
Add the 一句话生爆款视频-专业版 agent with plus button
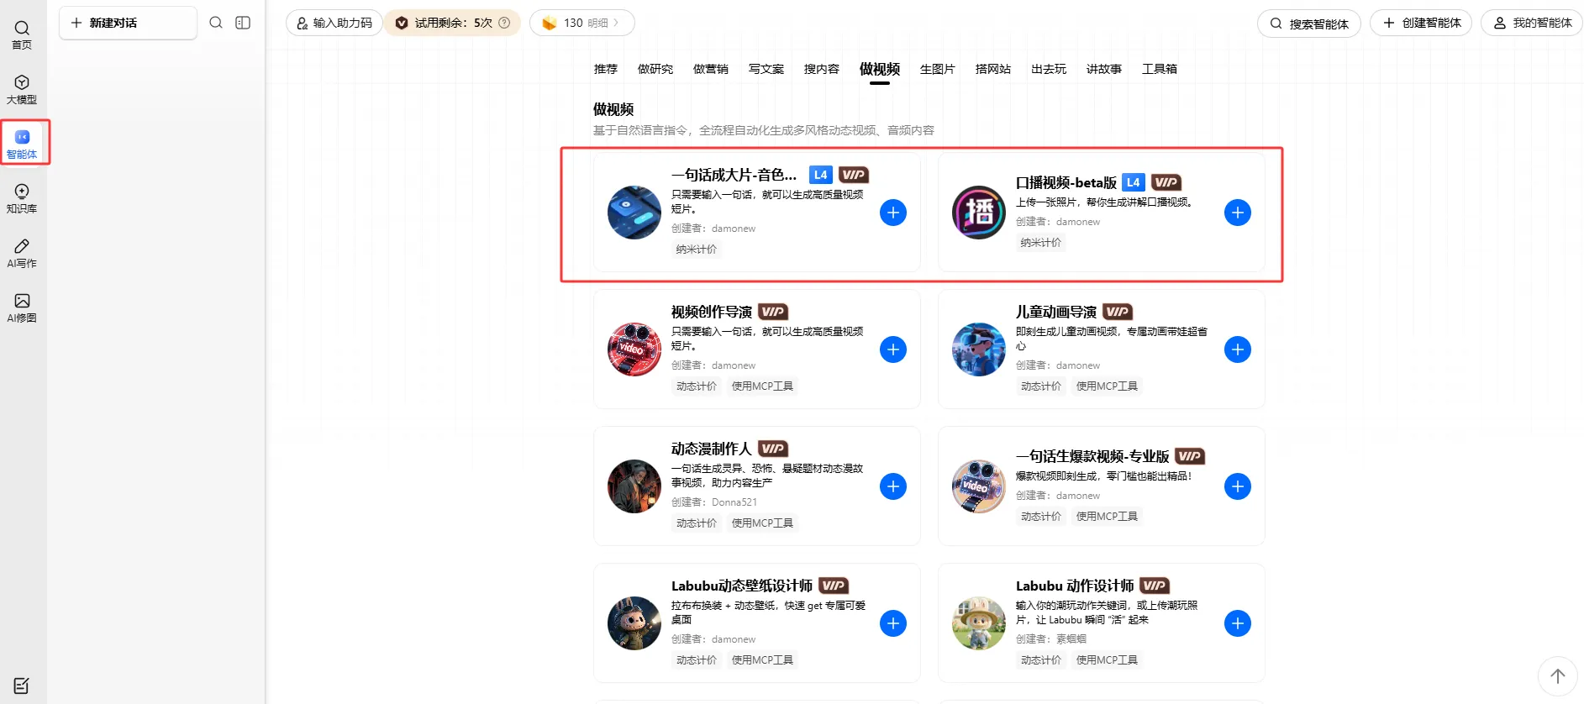tap(1238, 486)
